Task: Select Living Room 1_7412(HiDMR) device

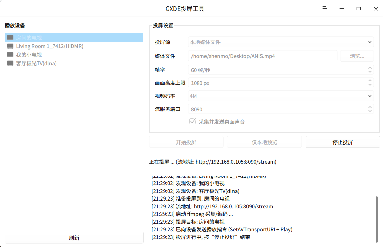Action: [x=74, y=46]
